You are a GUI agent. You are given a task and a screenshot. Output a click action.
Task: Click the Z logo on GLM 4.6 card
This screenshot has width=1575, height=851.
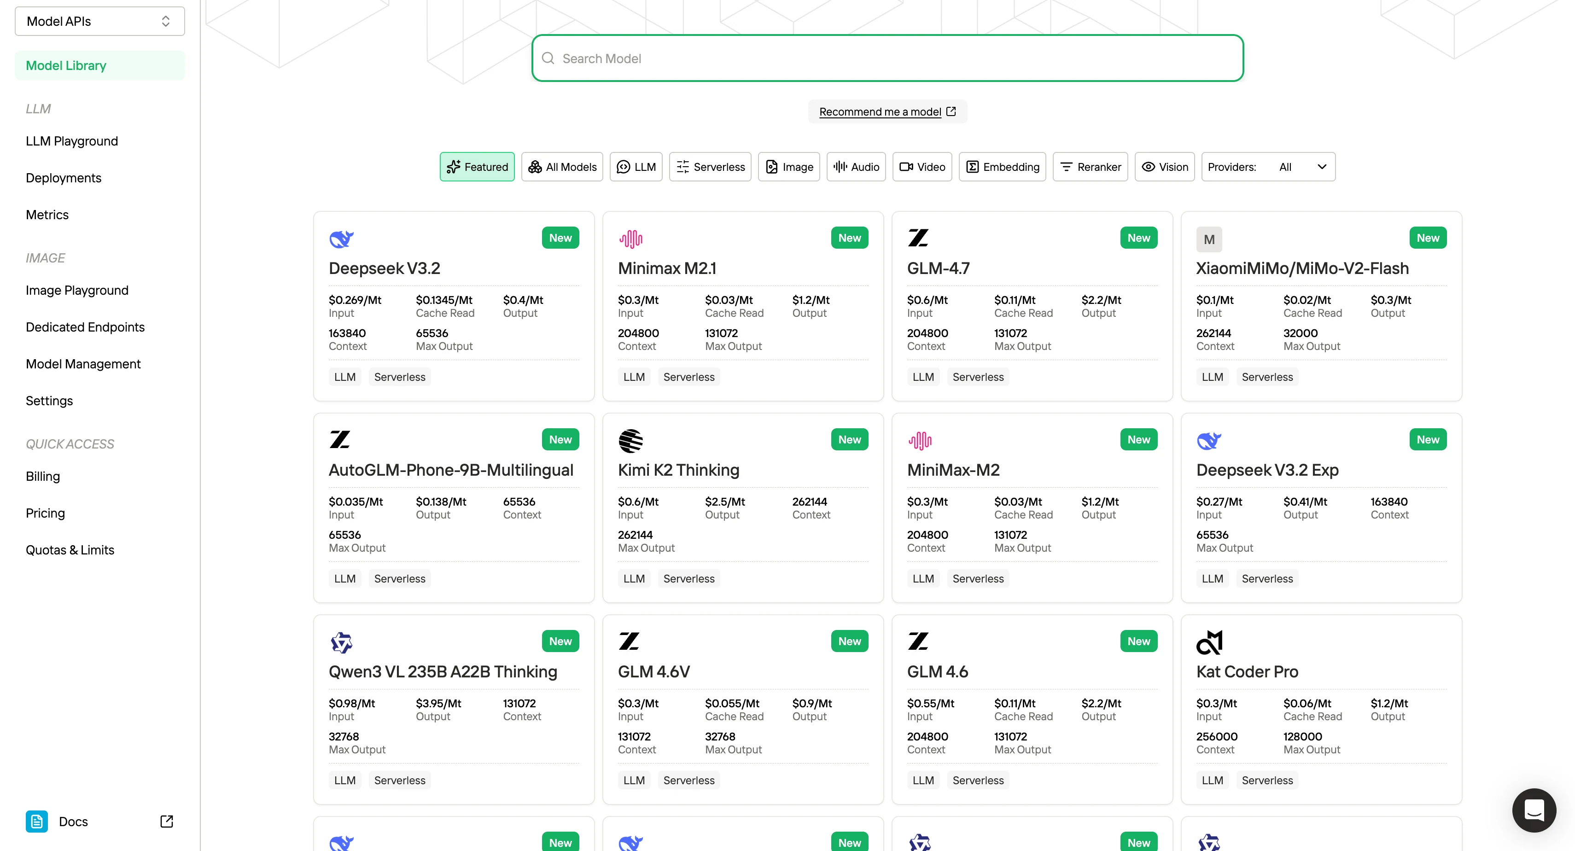tap(918, 641)
